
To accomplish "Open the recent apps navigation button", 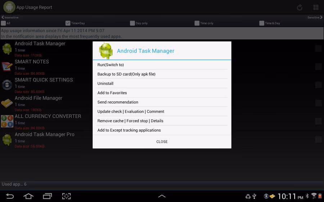I will [x=47, y=196].
